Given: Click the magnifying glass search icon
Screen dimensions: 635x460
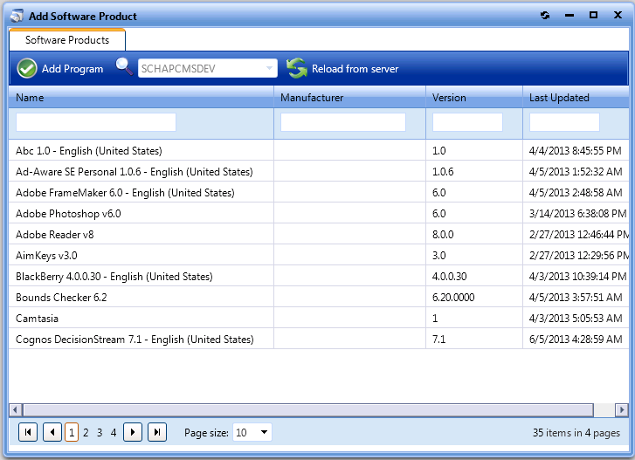Looking at the screenshot, I should 125,68.
